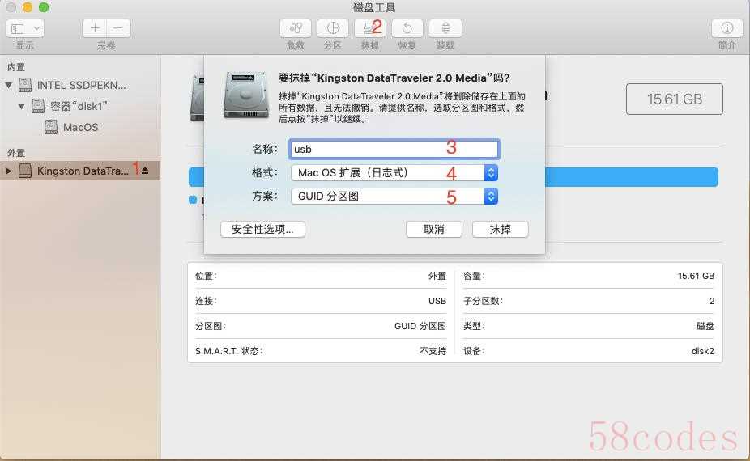Click the First Aid (急救) toolbar icon
The height and width of the screenshot is (461, 750).
[296, 28]
